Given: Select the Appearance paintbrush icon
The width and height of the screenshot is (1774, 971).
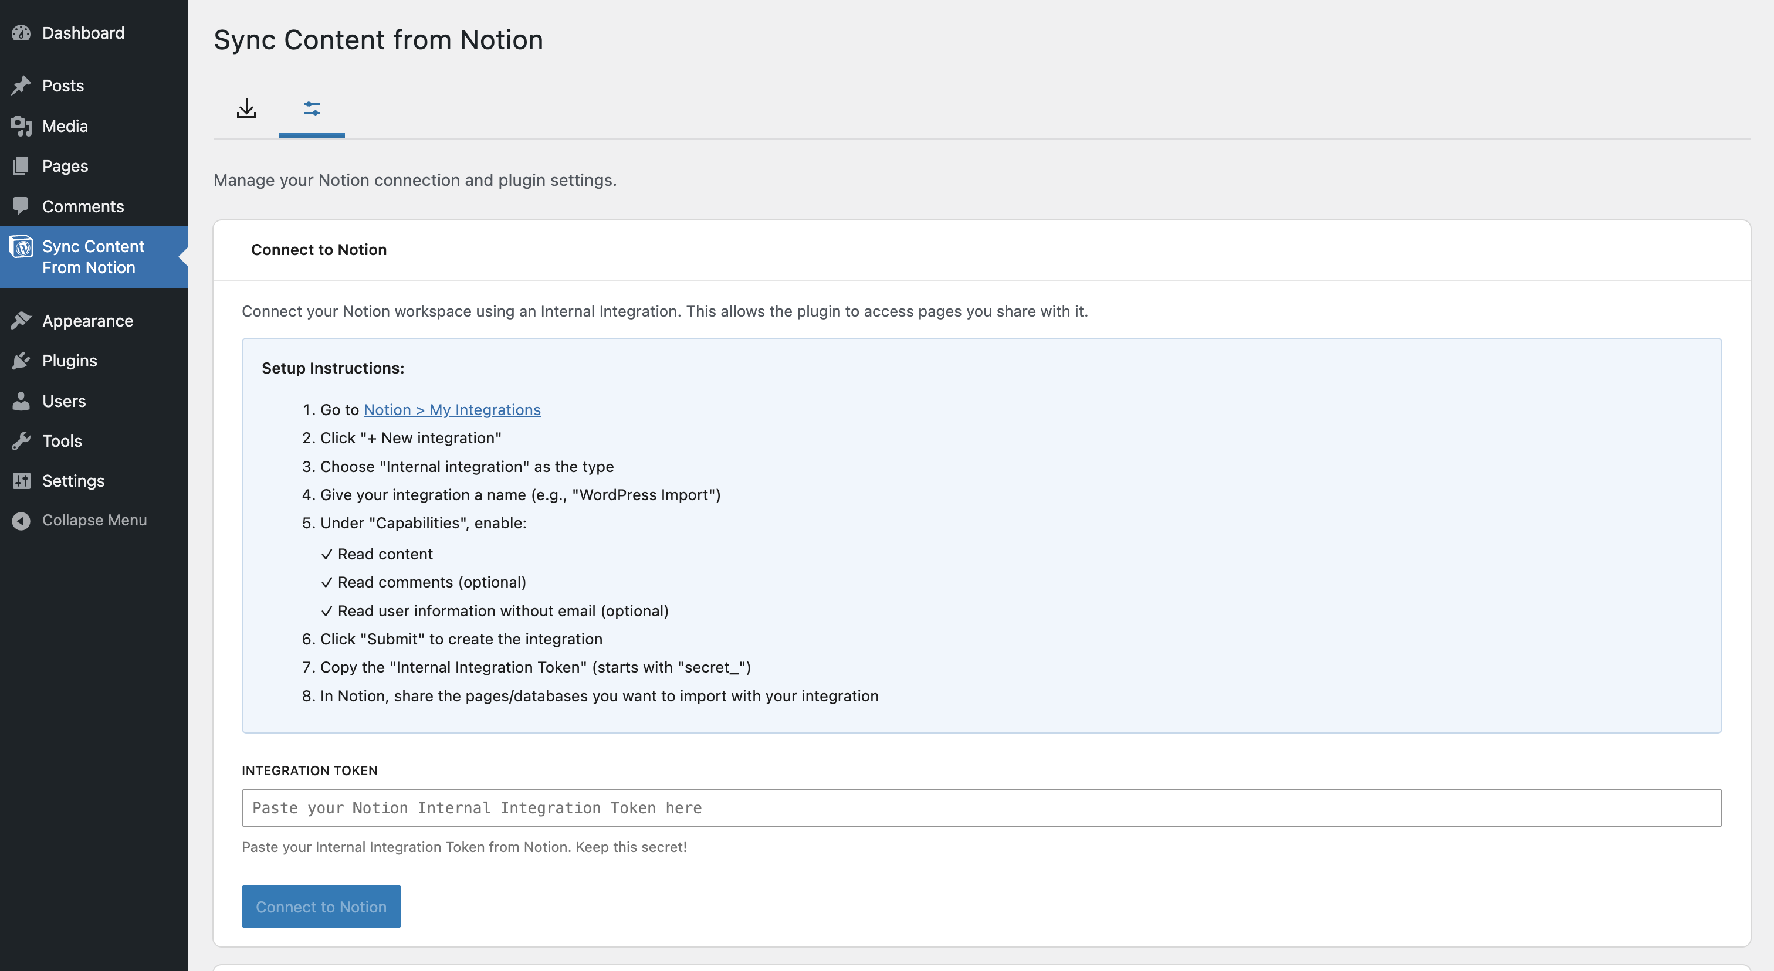Looking at the screenshot, I should (21, 320).
